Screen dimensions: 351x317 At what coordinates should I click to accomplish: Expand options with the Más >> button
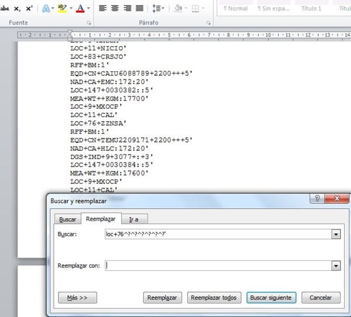[x=77, y=298]
